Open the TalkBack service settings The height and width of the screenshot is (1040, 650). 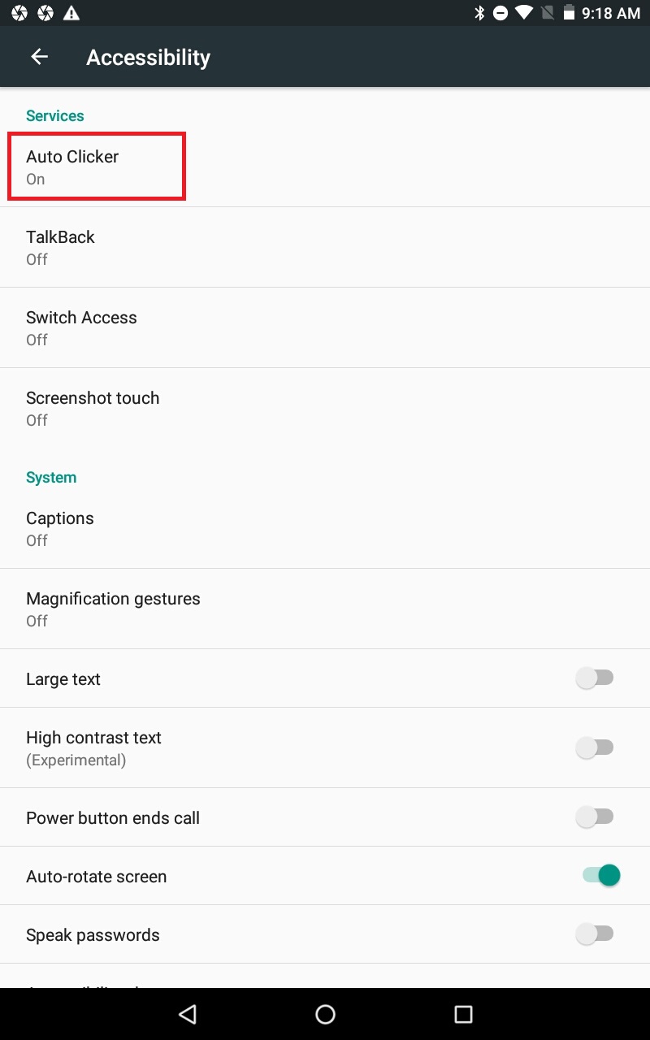pyautogui.click(x=60, y=247)
